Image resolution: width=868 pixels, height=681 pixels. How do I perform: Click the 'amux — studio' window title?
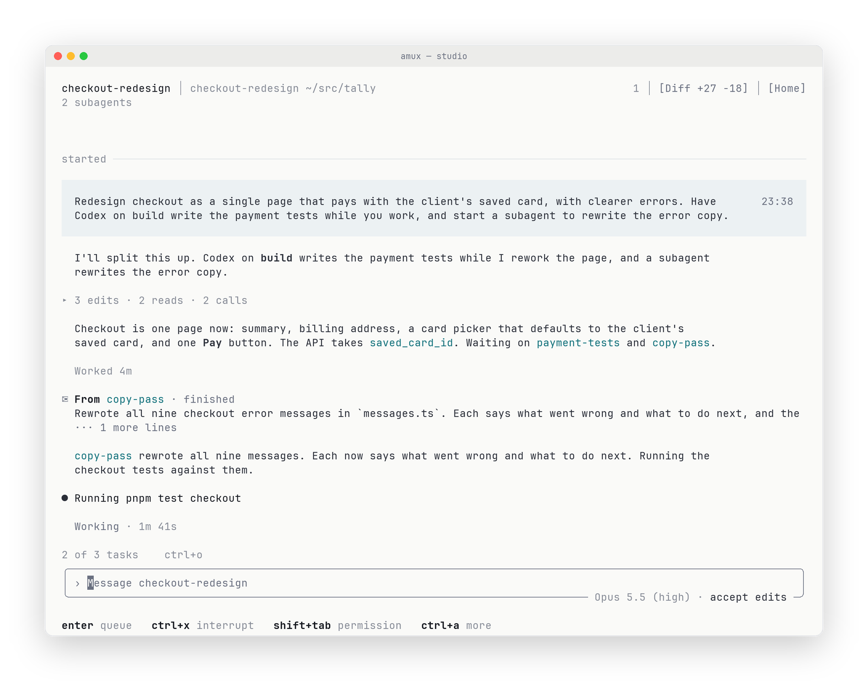point(434,56)
